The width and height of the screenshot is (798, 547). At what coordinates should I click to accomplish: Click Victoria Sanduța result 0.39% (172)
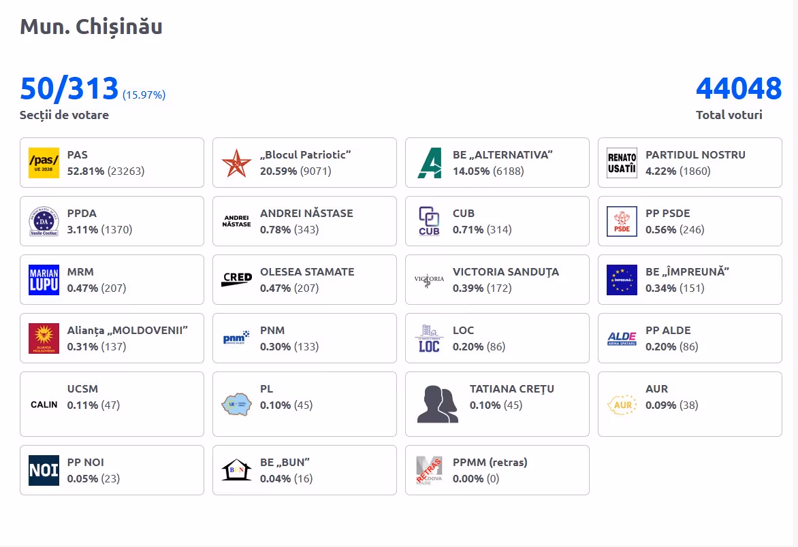click(483, 288)
